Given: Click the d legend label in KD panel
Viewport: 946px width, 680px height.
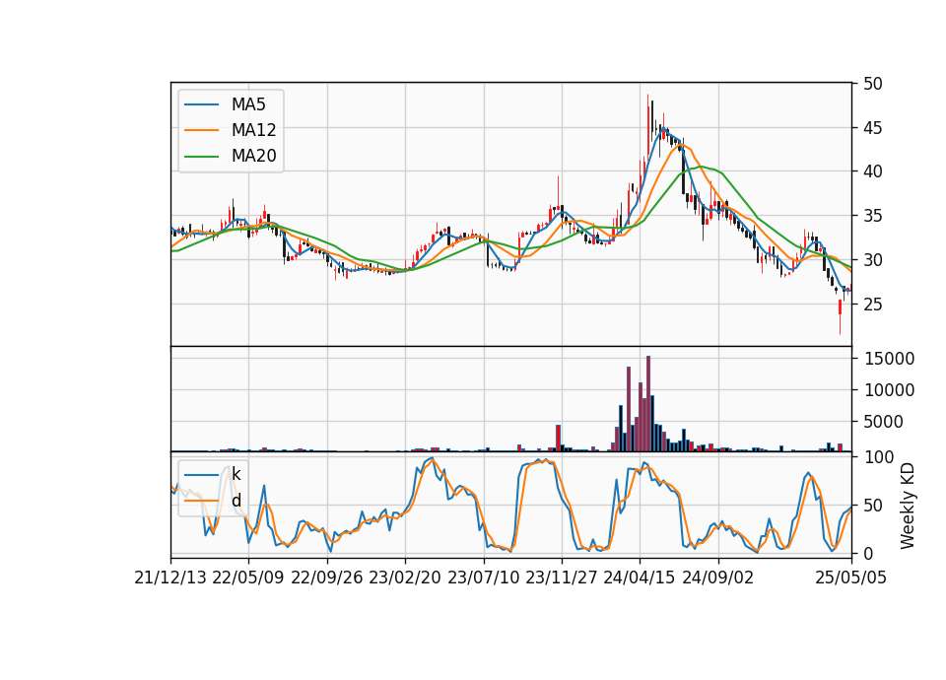Looking at the screenshot, I should (x=236, y=501).
